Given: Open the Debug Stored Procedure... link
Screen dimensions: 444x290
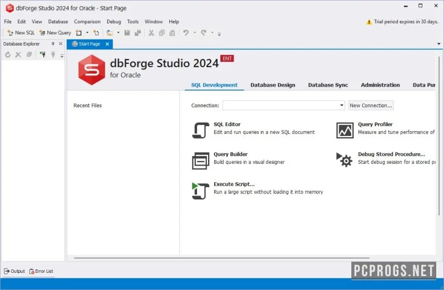Looking at the screenshot, I should pyautogui.click(x=391, y=154).
